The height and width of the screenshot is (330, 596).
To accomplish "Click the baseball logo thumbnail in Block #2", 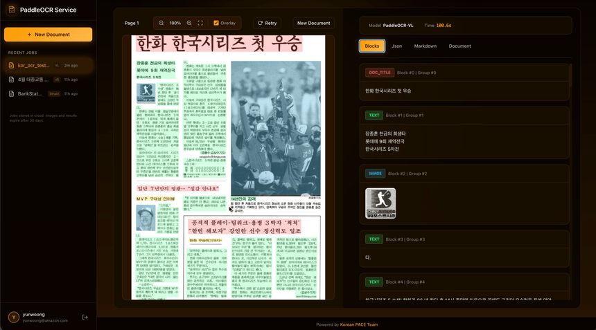I will [380, 203].
